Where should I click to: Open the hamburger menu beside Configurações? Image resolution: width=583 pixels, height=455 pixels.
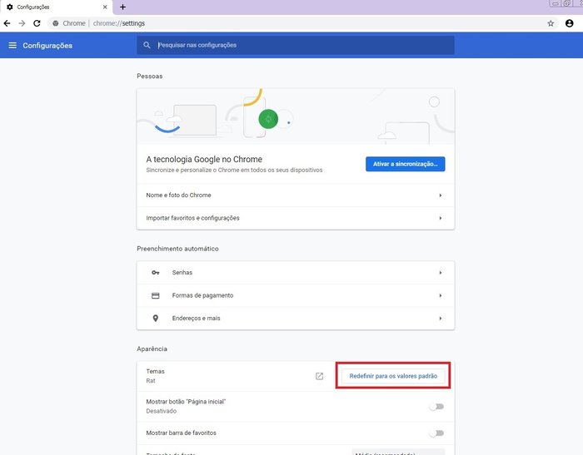(12, 45)
